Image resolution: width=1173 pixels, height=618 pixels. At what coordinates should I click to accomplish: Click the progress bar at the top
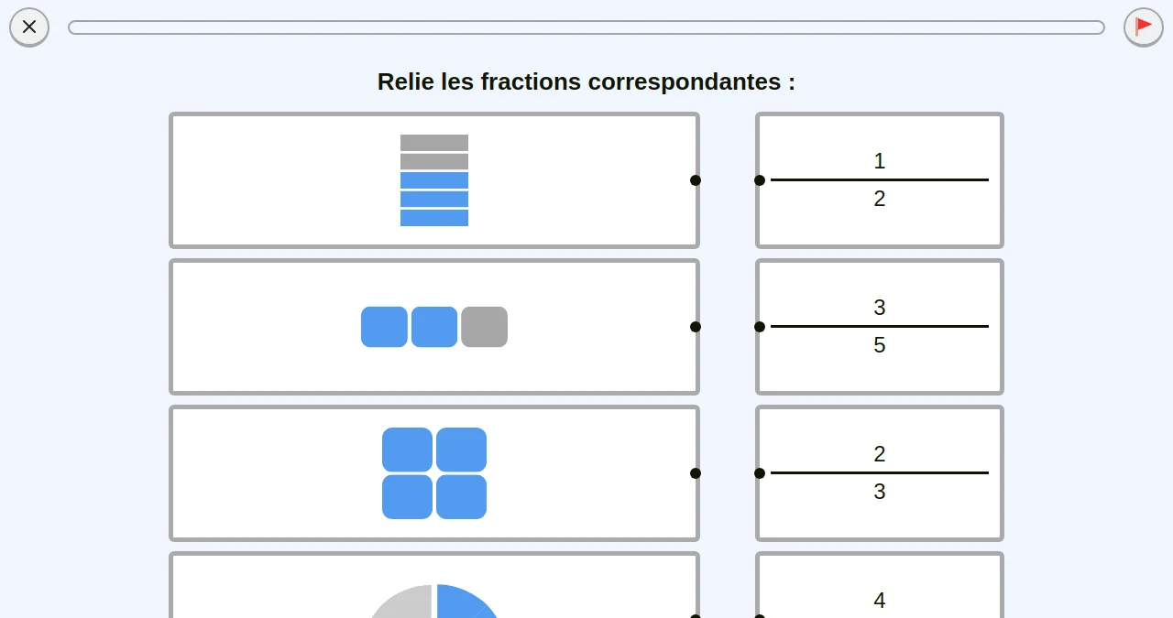(585, 27)
